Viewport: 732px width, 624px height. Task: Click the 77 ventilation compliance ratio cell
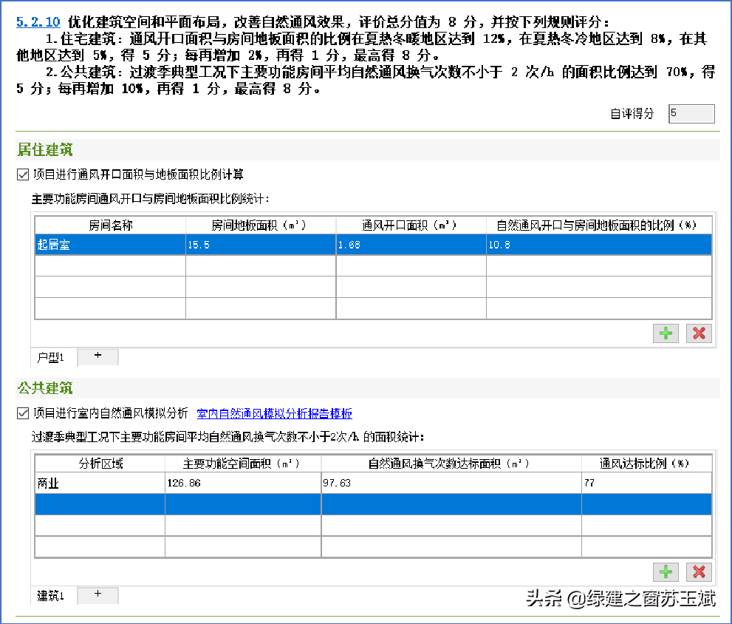click(x=646, y=483)
